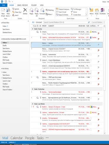Collapse the Date: Yesterday group

pos(32,89)
